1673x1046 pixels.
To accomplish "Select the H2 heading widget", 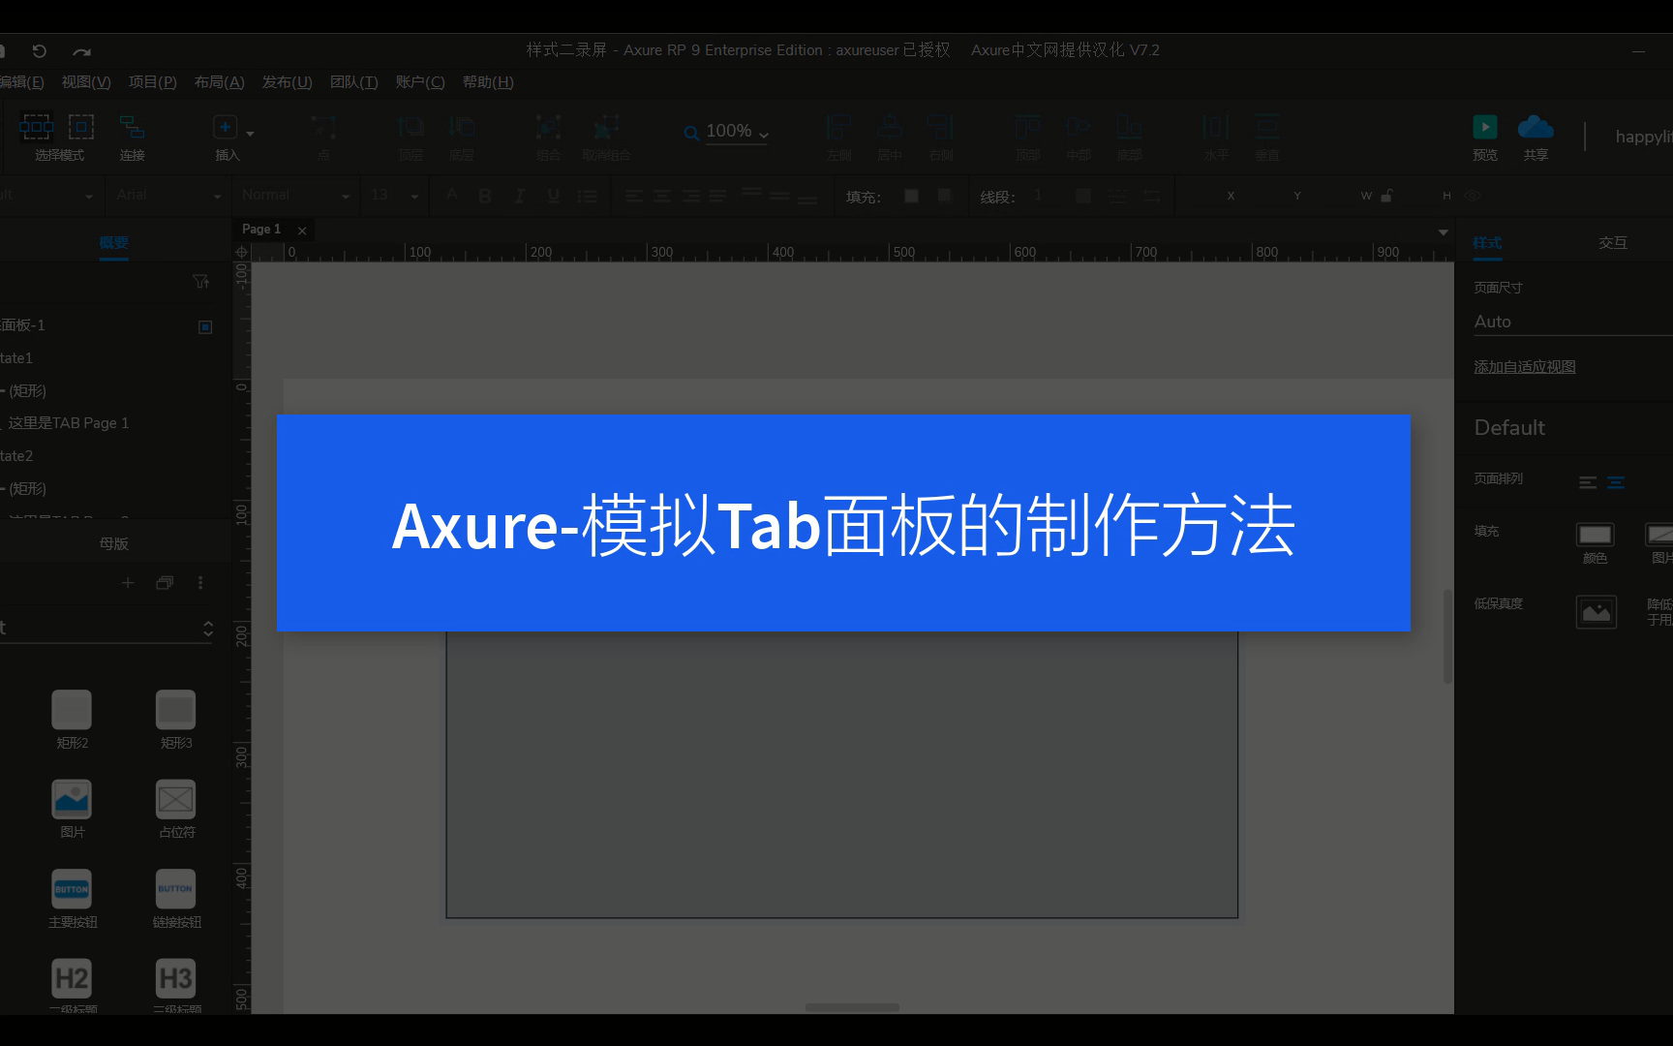I will click(x=72, y=978).
